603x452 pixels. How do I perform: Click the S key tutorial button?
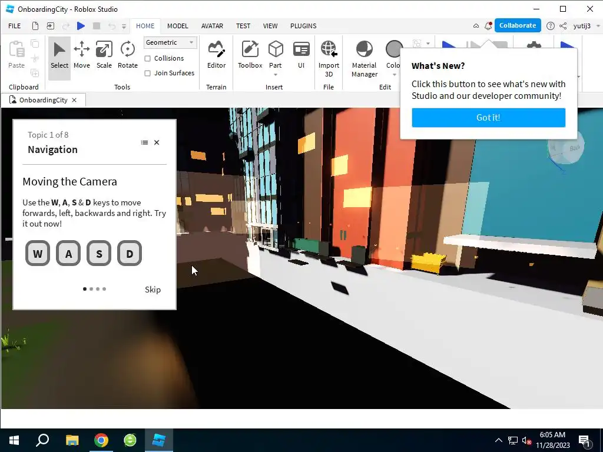tap(99, 253)
